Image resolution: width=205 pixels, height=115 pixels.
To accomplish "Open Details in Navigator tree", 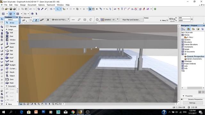I will click(x=186, y=49).
